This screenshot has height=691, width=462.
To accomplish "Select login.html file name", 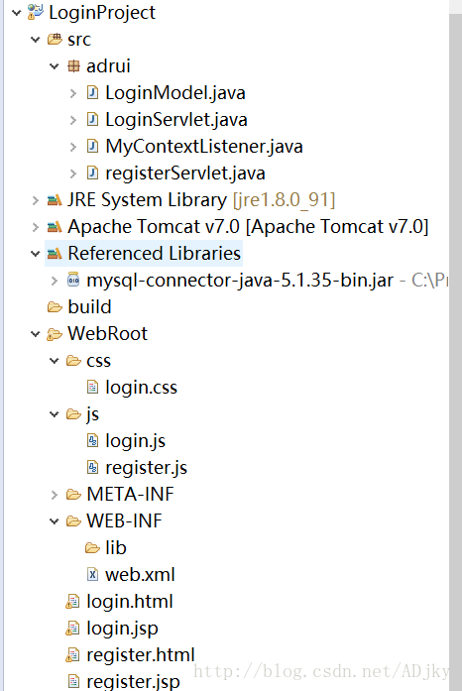I will click(130, 602).
